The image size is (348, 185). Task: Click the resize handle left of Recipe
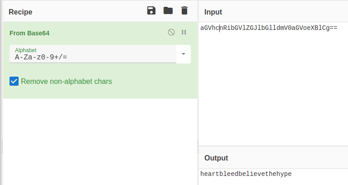tap(2, 145)
